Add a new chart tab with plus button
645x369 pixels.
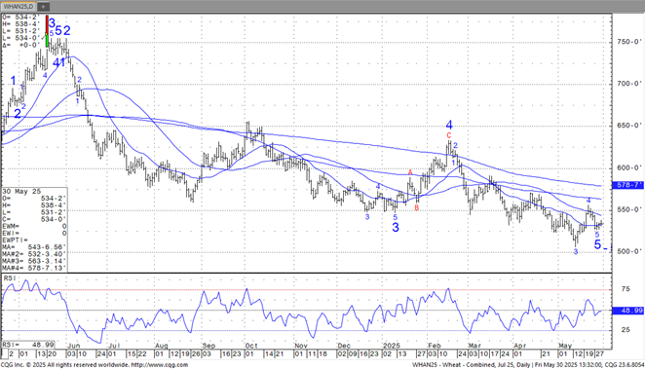43,6
